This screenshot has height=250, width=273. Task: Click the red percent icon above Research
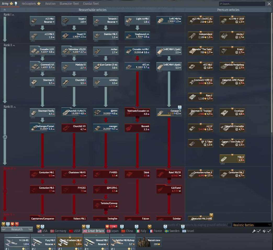(17, 224)
